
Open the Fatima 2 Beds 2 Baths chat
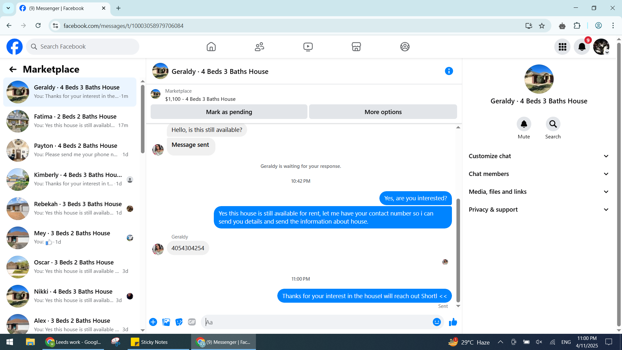(x=70, y=121)
